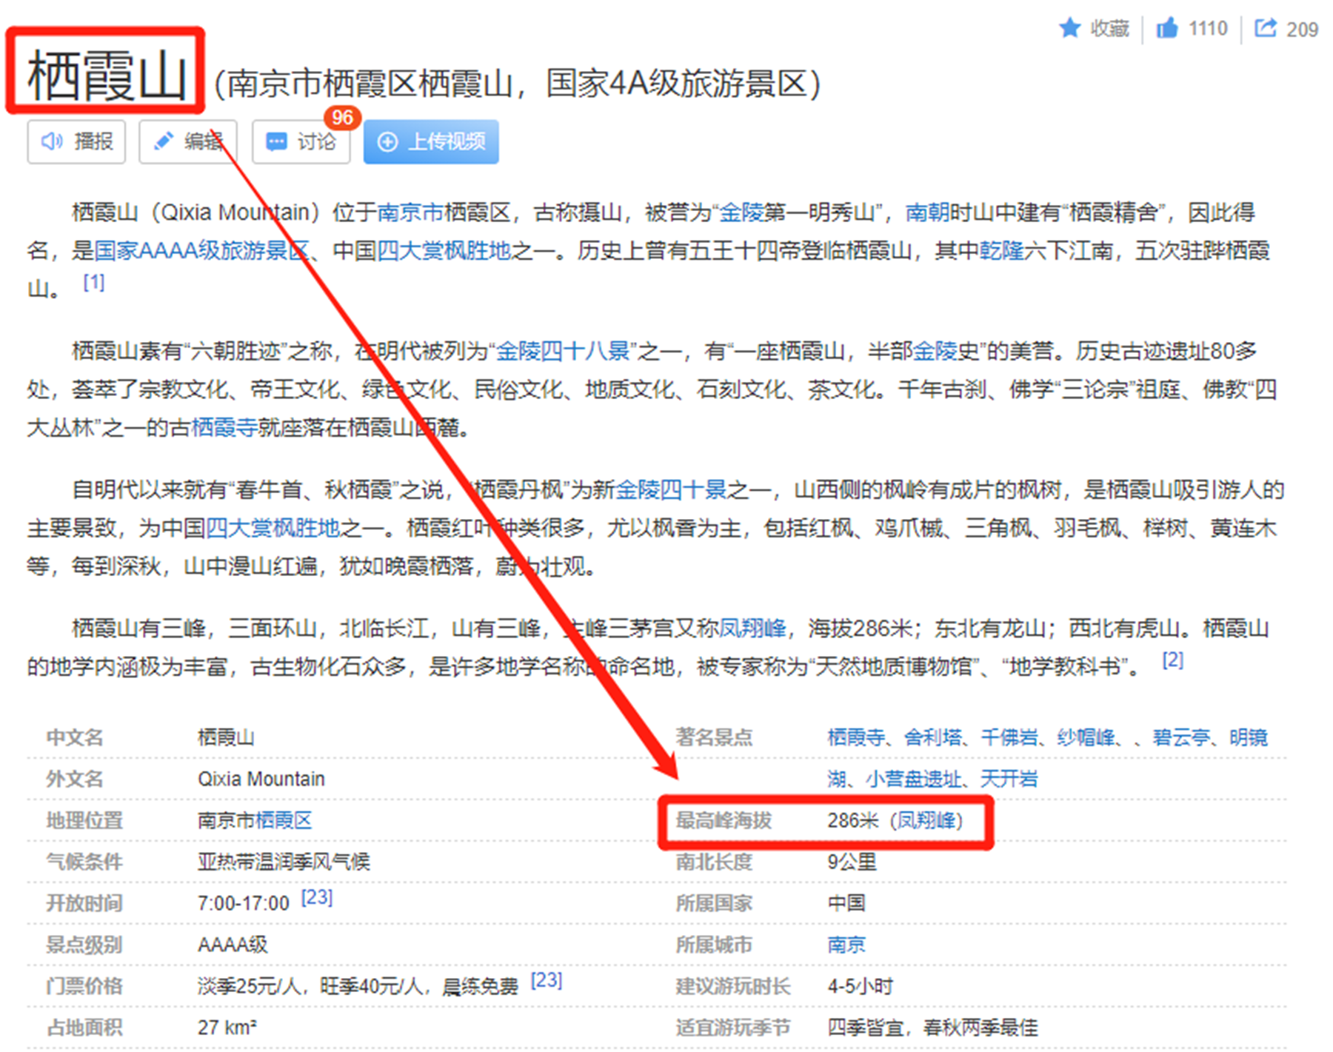Image resolution: width=1333 pixels, height=1052 pixels.
Task: Open the 南京 link in 所属城市 row
Action: 846,945
